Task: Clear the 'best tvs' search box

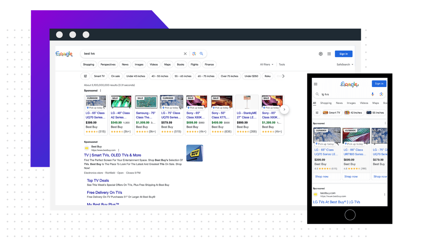Action: tap(185, 54)
